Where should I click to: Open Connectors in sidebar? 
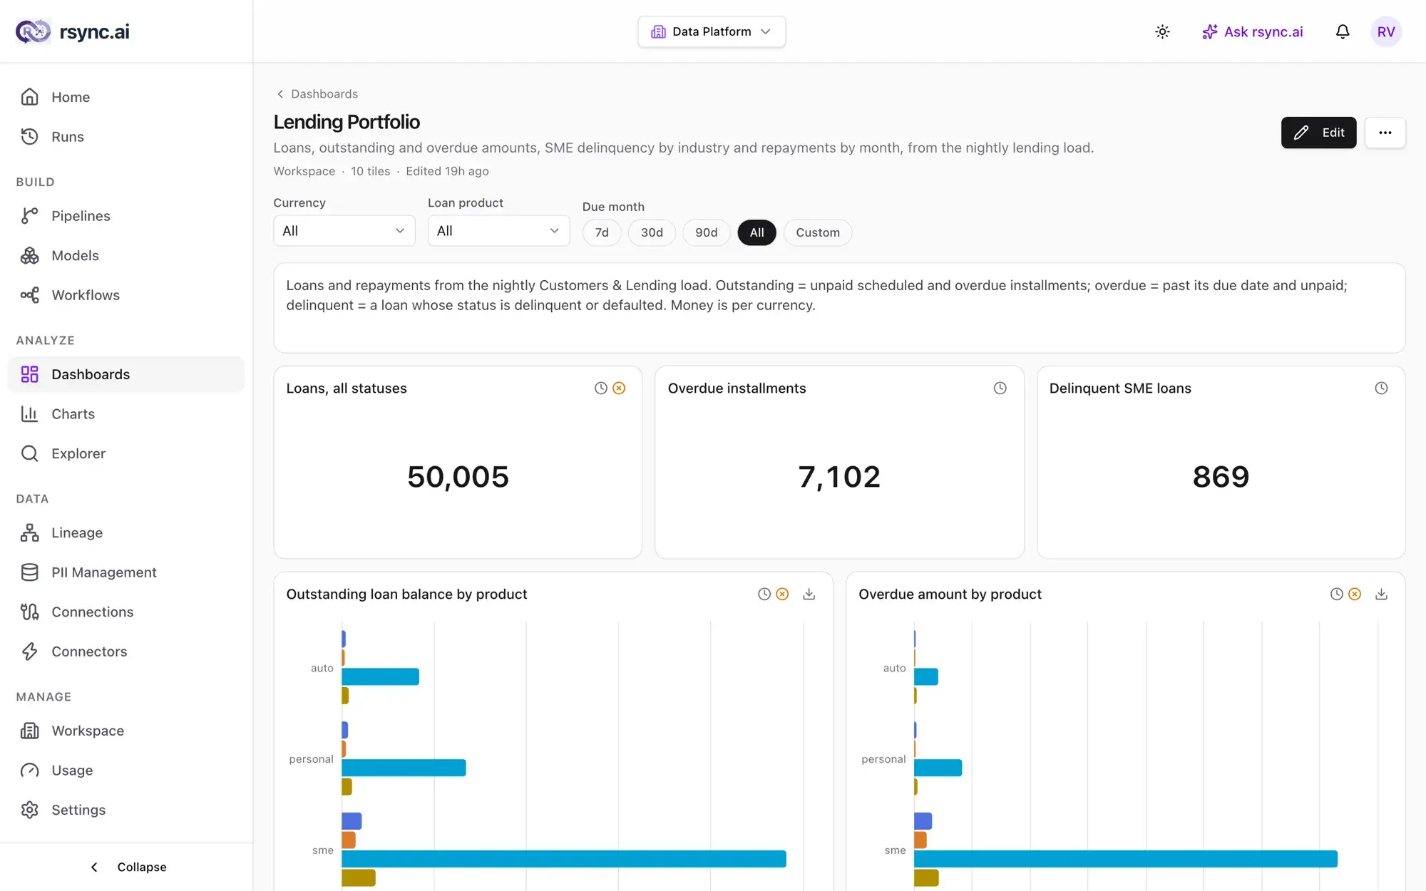[x=126, y=651]
